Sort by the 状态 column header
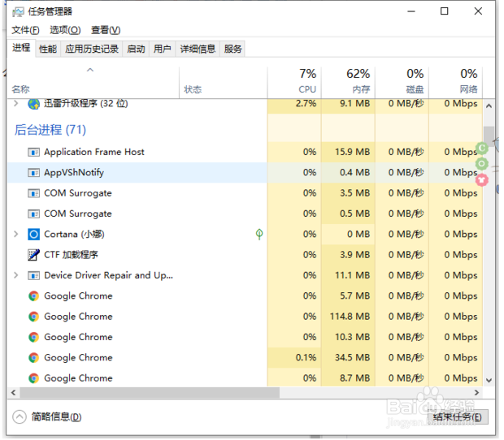The height and width of the screenshot is (440, 504). 224,83
